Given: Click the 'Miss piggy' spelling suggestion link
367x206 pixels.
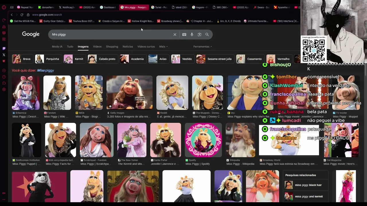Looking at the screenshot, I should [45, 70].
